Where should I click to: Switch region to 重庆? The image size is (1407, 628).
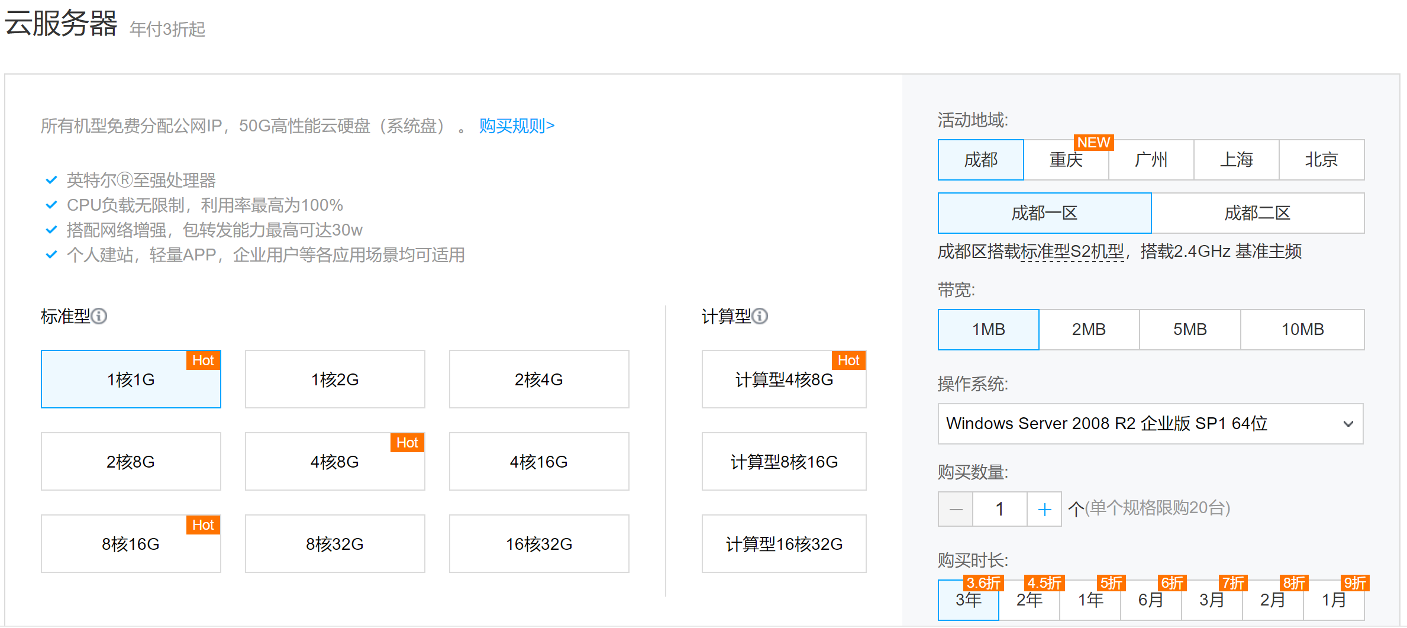[x=1066, y=160]
